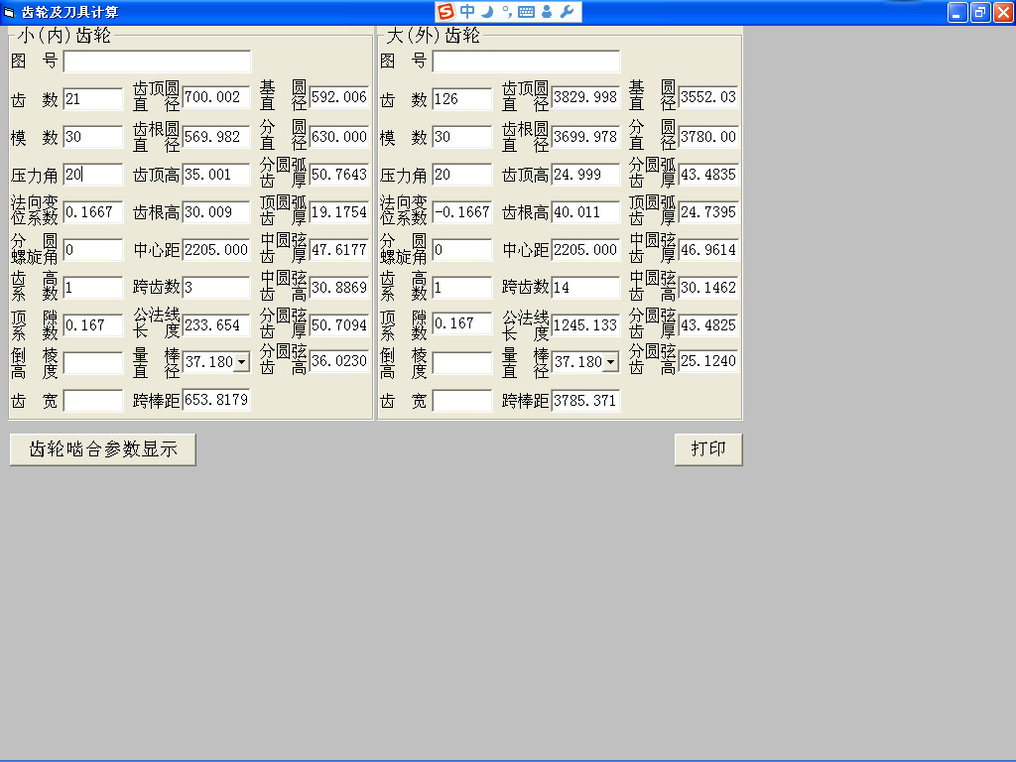Edit large gear 跨齿数 value 14

point(585,287)
